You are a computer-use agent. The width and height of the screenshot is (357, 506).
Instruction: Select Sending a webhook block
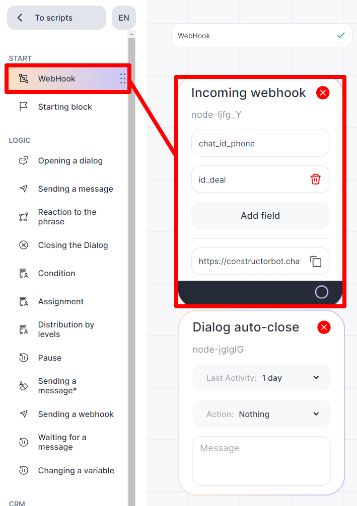(x=76, y=414)
